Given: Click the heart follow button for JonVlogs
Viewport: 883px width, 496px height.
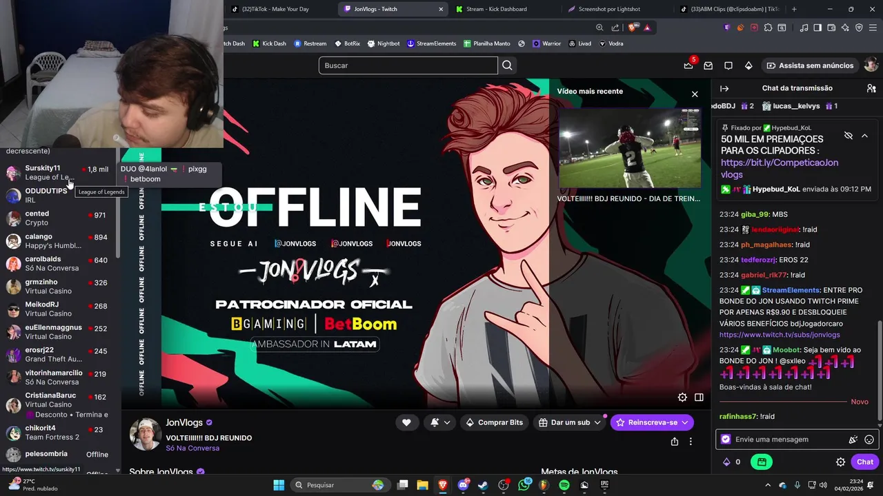Looking at the screenshot, I should tap(406, 422).
